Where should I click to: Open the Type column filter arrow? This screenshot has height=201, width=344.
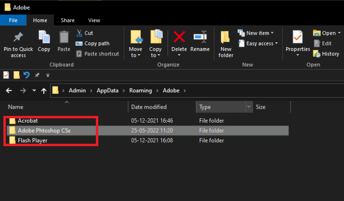(x=249, y=107)
